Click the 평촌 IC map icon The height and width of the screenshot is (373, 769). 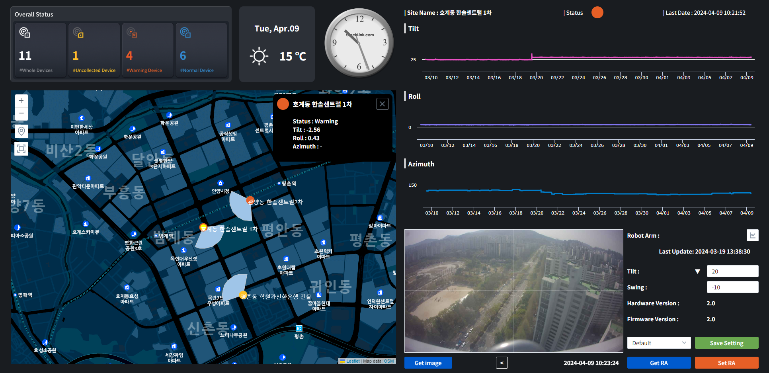pos(299,328)
